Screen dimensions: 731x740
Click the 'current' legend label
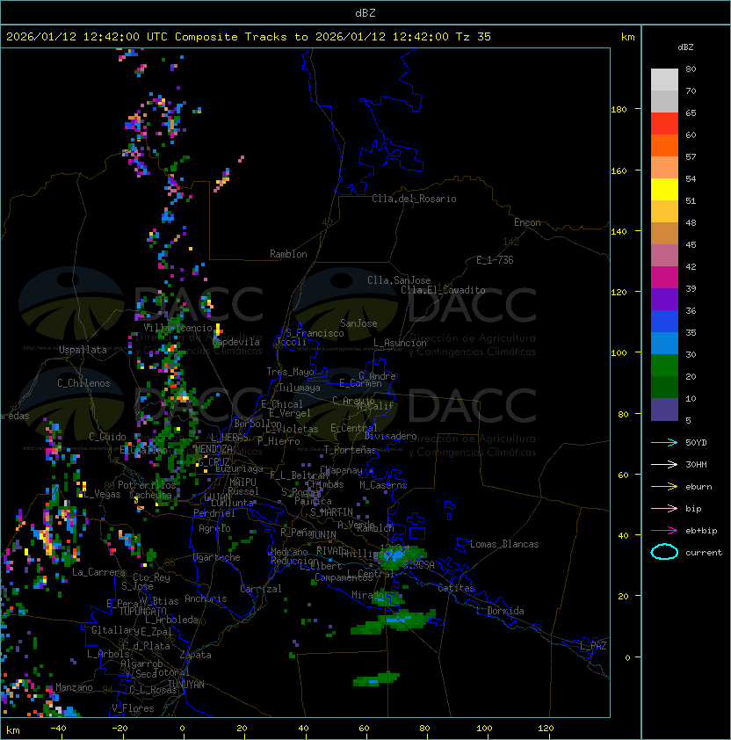(x=704, y=553)
